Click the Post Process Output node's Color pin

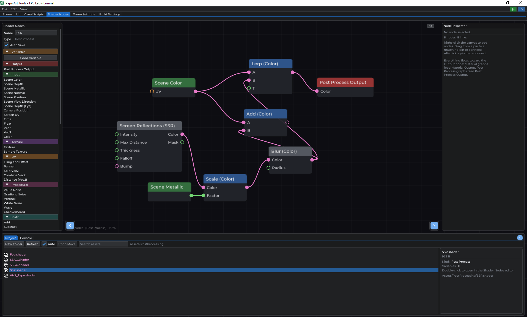tap(317, 91)
